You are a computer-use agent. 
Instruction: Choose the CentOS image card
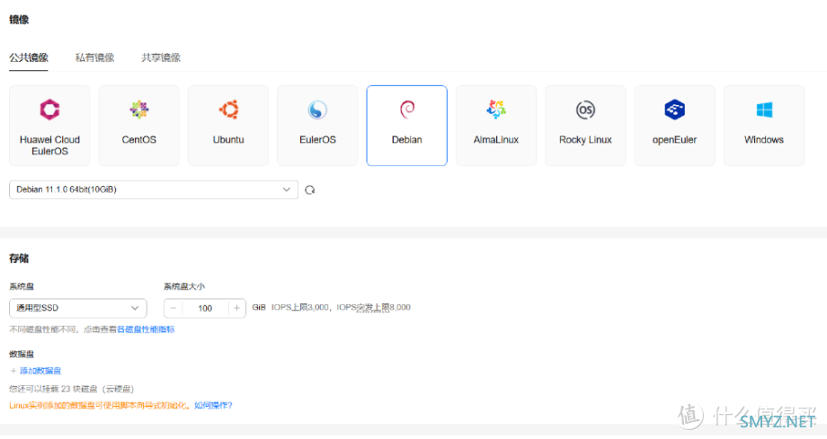tap(138, 126)
